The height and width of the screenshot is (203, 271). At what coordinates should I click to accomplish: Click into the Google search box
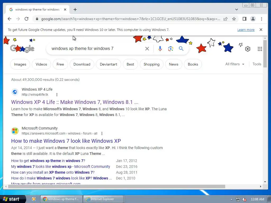point(97,49)
